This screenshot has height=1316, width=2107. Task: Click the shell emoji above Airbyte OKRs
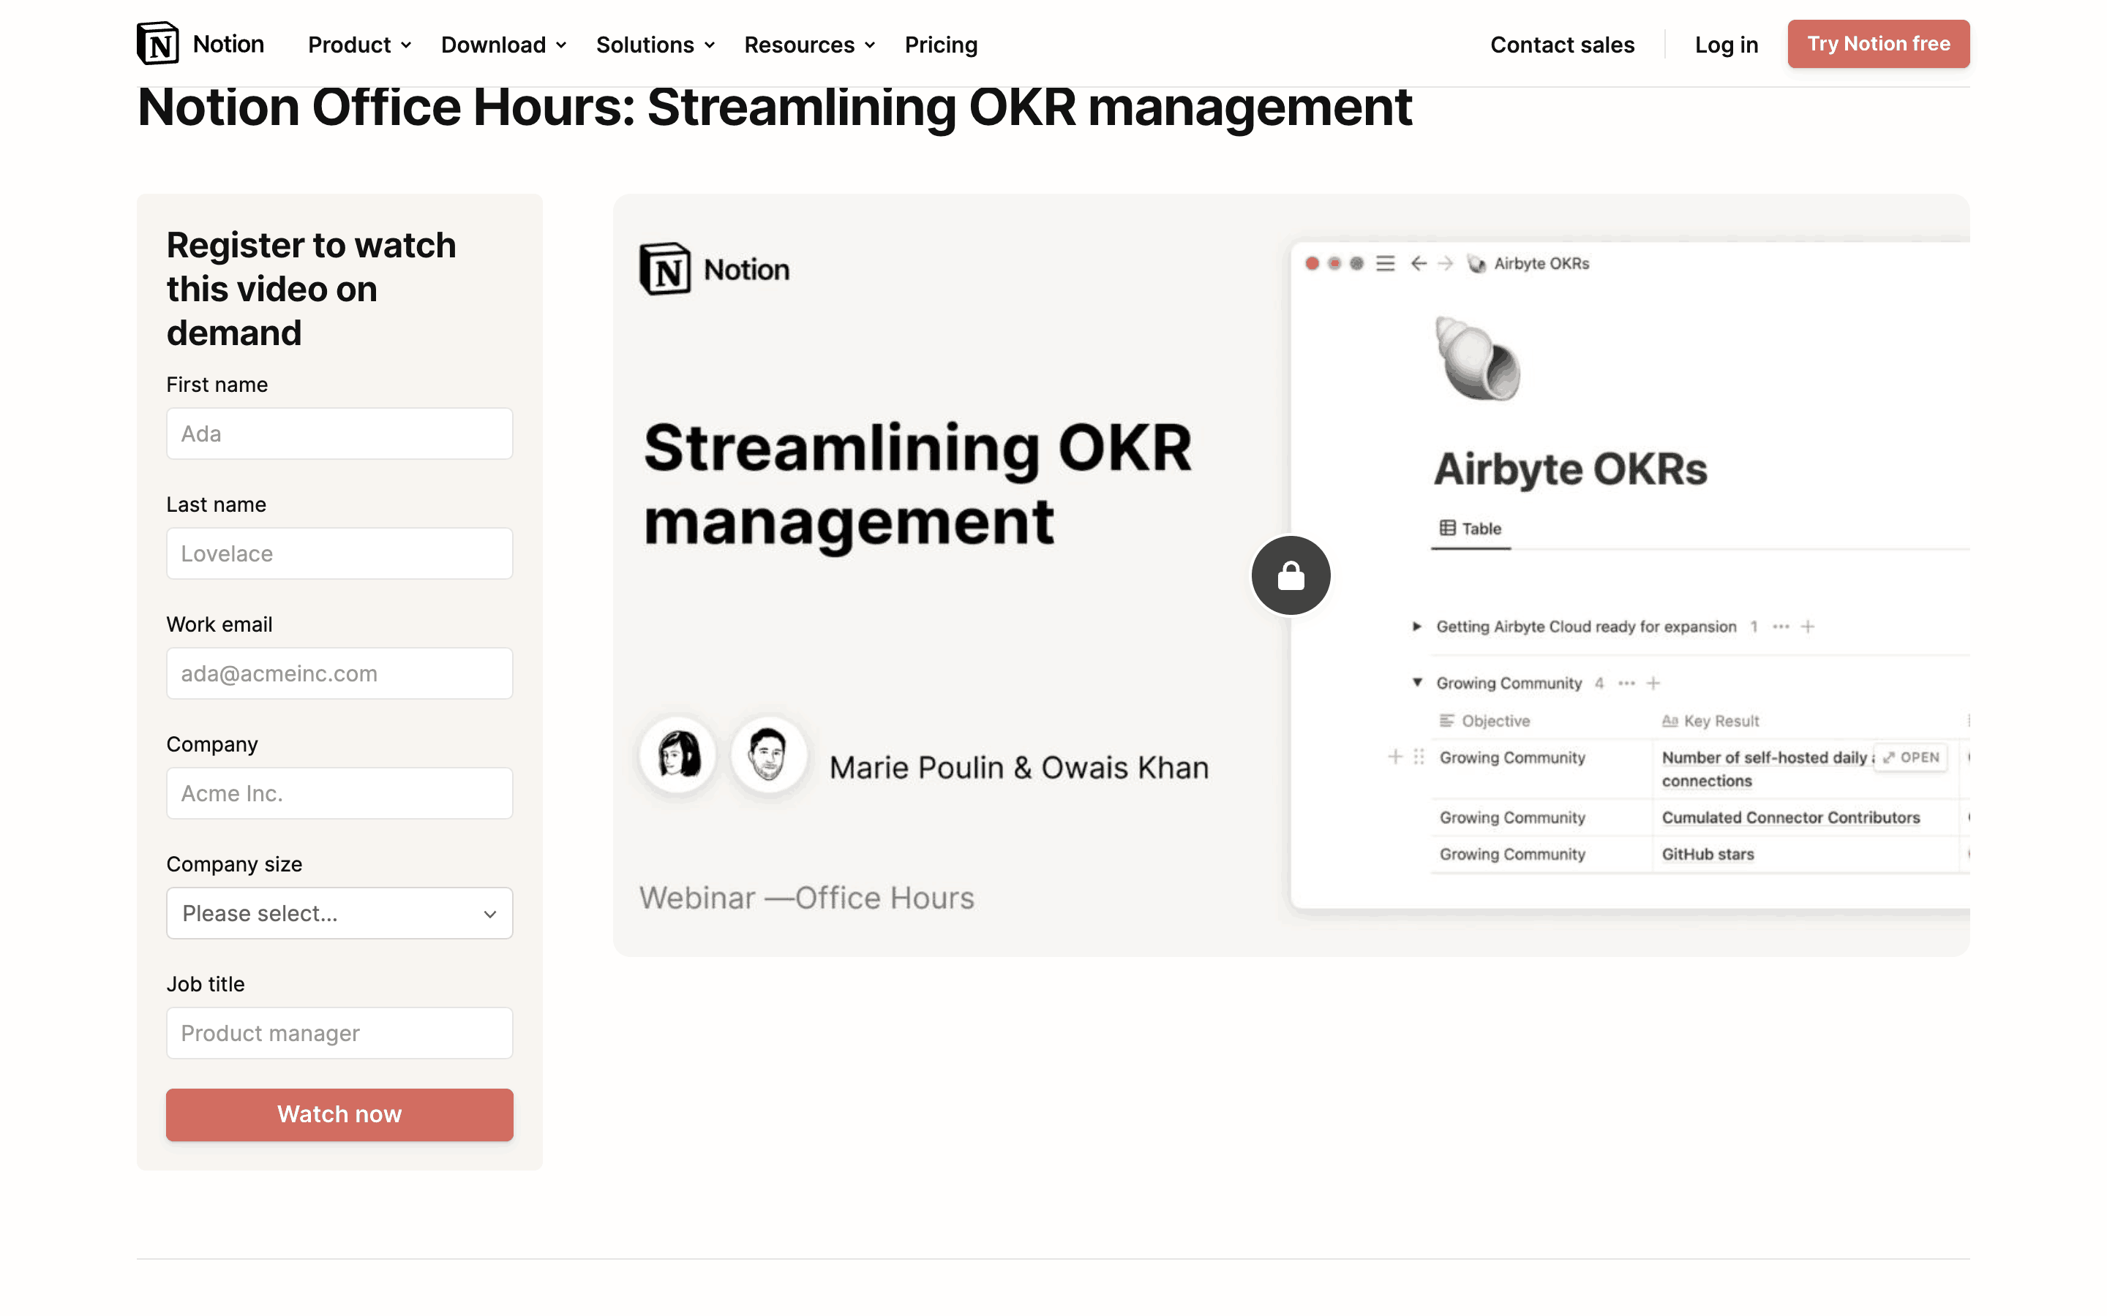[1478, 358]
